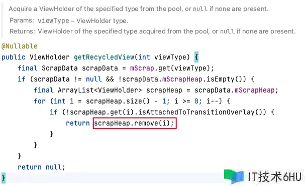Click the highlighted closing brace on last line

coord(4,178)
